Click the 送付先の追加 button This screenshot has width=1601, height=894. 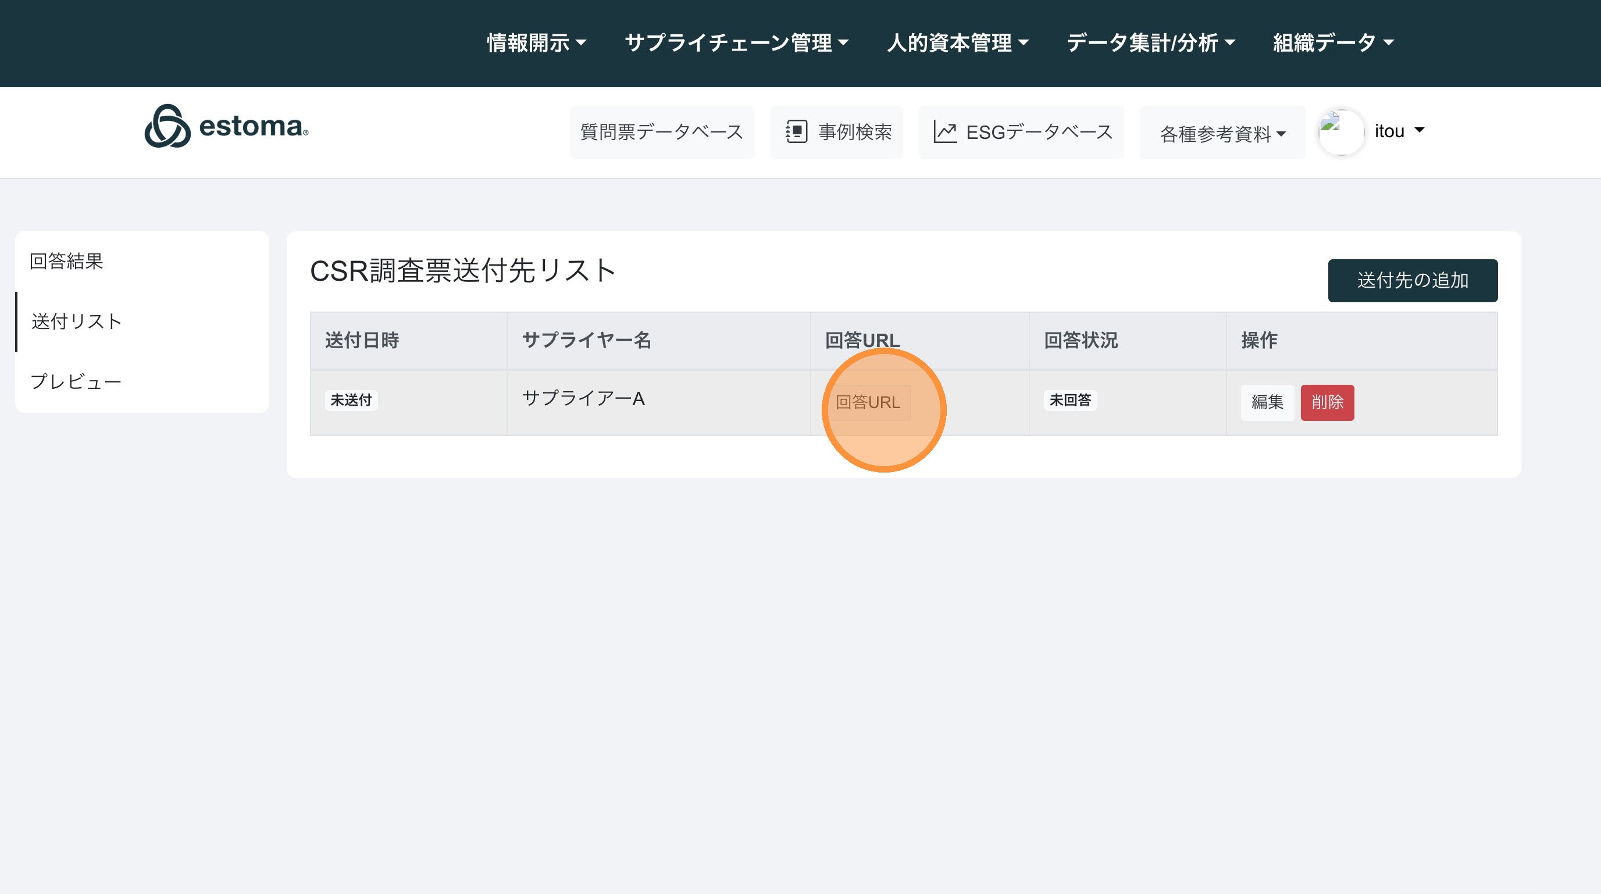(x=1412, y=280)
